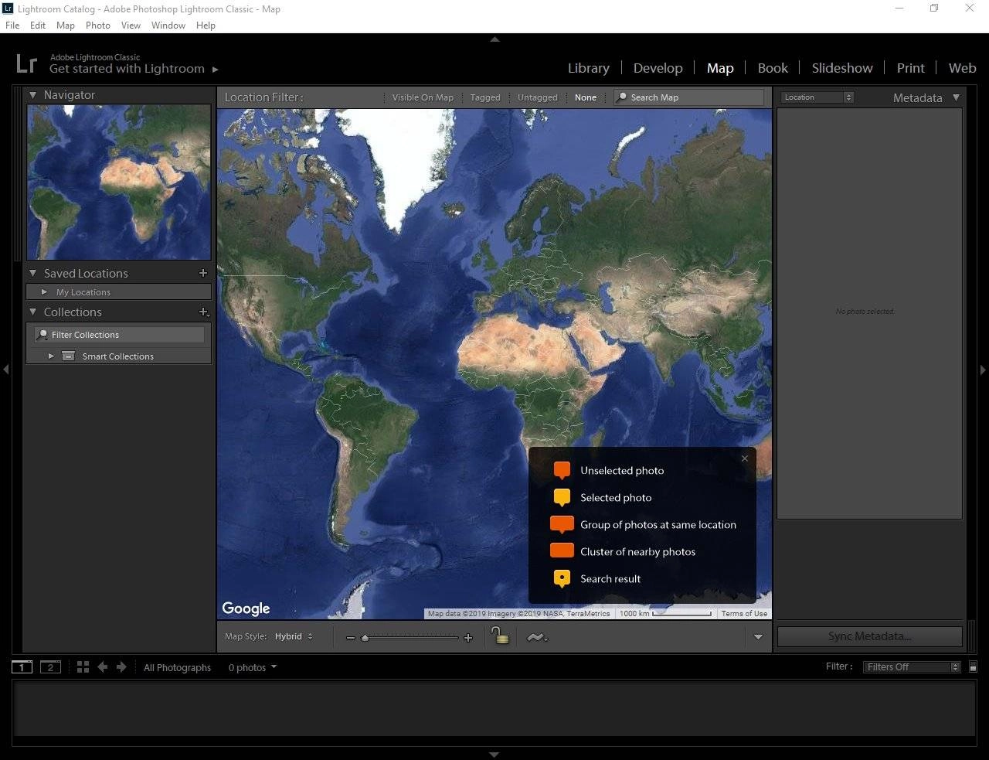Switch to the Develop module

coord(658,68)
